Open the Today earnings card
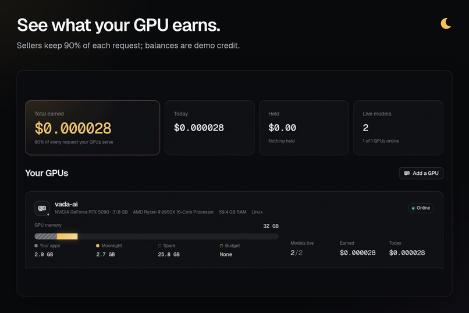469x313 pixels. tap(209, 128)
